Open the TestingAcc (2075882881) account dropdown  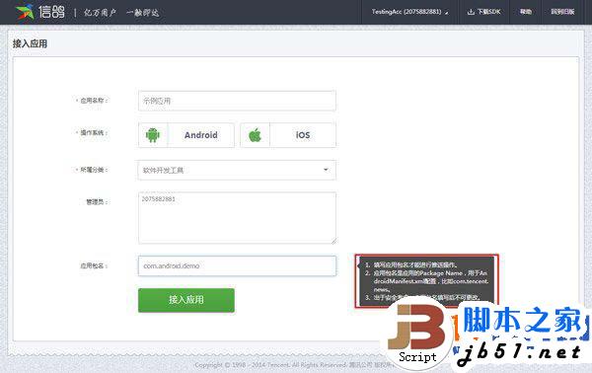[x=410, y=12]
